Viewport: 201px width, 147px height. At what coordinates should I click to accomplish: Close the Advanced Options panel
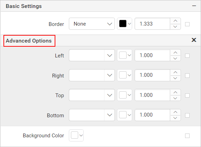[x=194, y=40]
